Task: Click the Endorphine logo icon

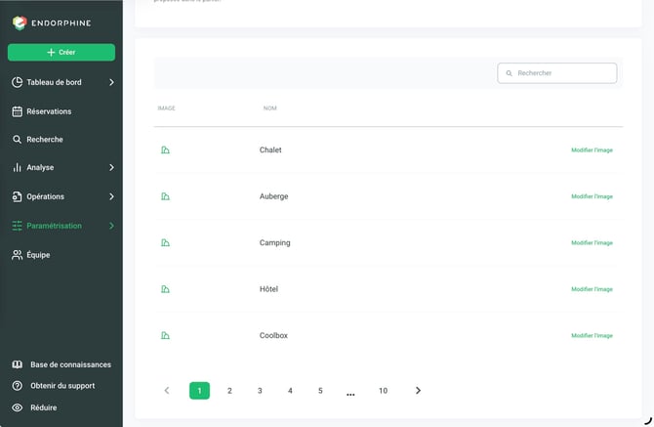Action: pos(20,22)
